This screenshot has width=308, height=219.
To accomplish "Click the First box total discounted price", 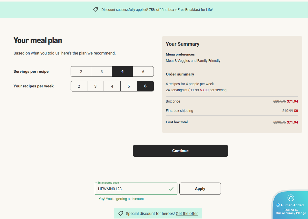I will [292, 122].
